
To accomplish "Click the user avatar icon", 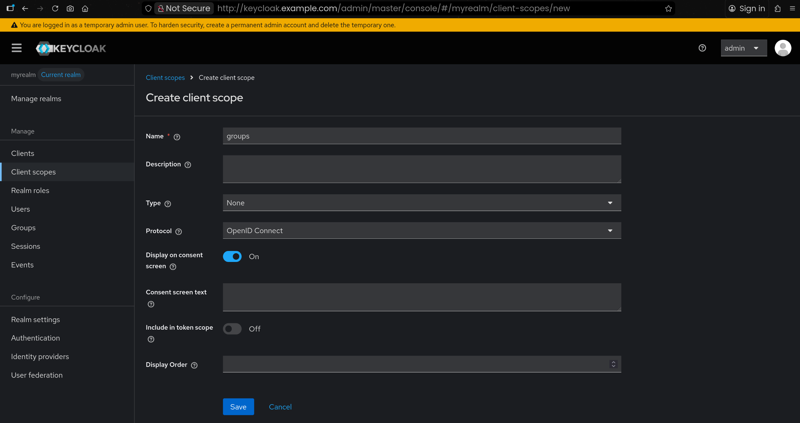I will (783, 48).
